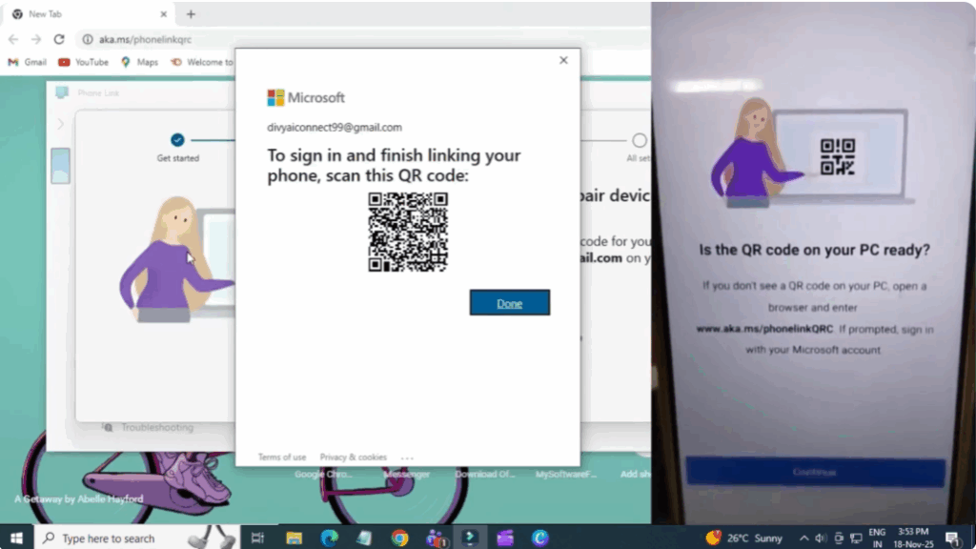Go back using the browser back arrow

[13, 39]
